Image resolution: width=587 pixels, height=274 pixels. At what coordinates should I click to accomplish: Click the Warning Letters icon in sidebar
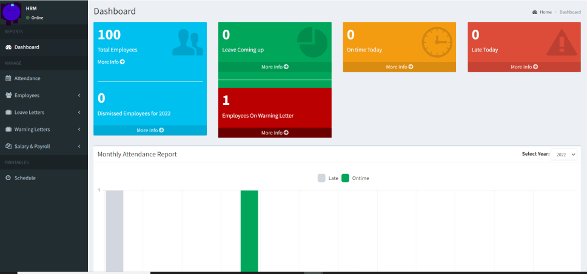point(8,129)
